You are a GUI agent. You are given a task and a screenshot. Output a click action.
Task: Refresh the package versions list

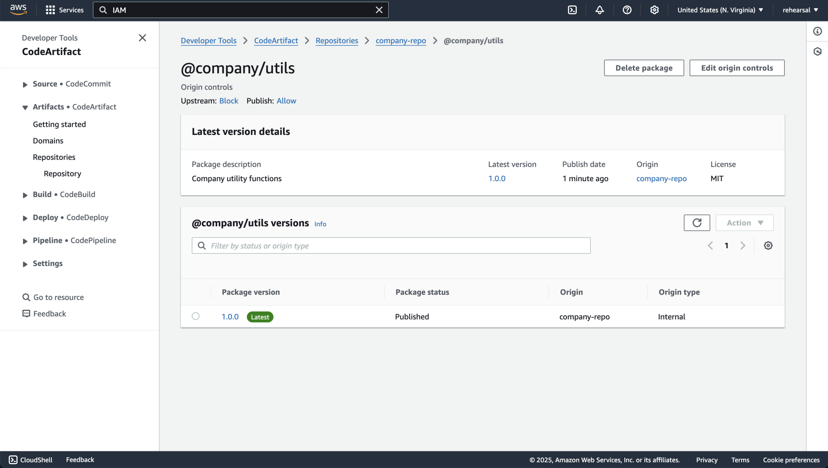click(x=697, y=223)
